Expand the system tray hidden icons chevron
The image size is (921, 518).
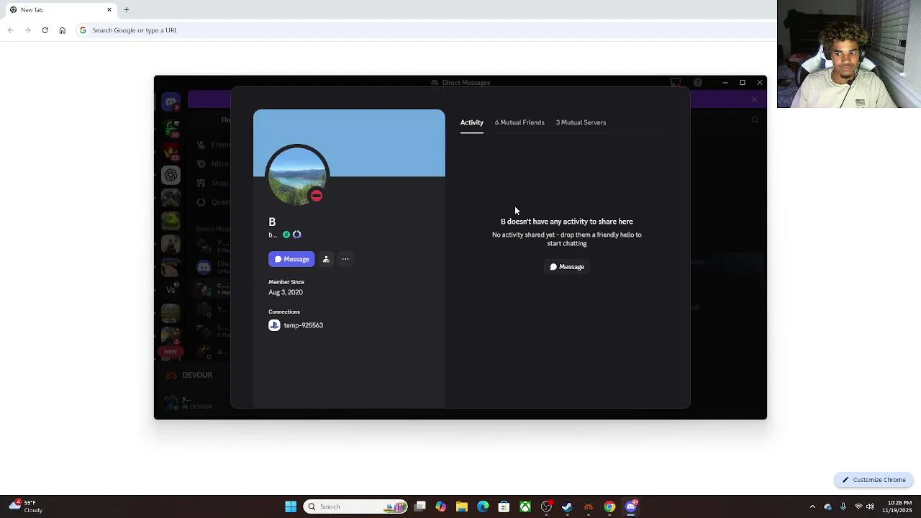(812, 506)
